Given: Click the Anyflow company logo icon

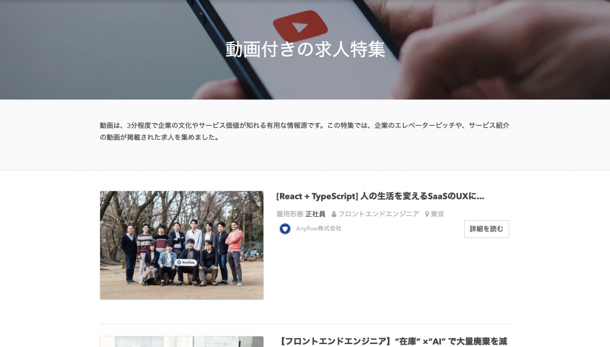Looking at the screenshot, I should 285,229.
